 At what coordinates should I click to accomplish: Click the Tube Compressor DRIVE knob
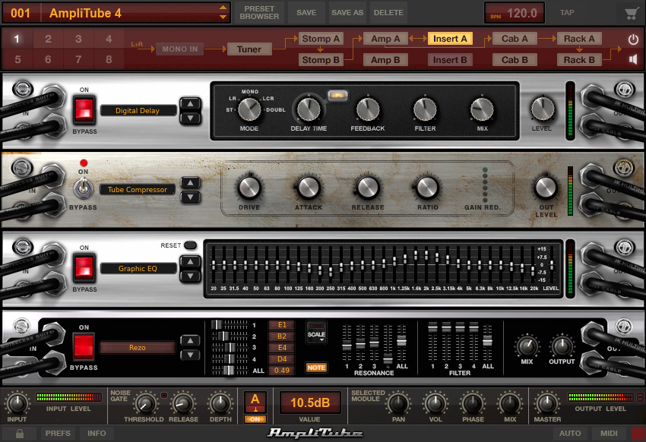[x=249, y=188]
